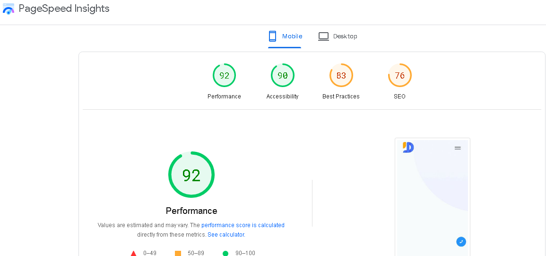This screenshot has width=546, height=256.
Task: Open the PageSpeed Insights title link
Action: pyautogui.click(x=64, y=9)
